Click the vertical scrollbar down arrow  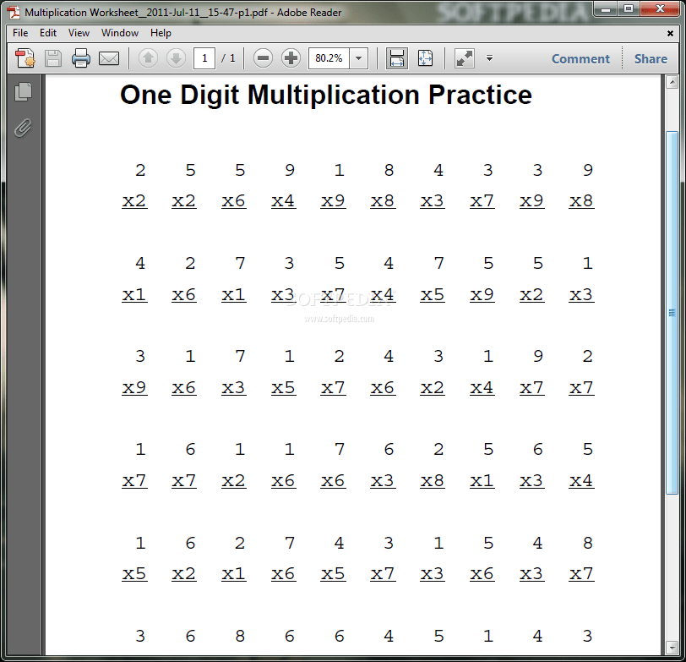coord(672,648)
